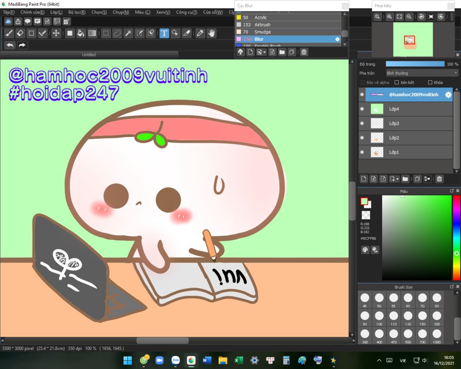Click the navigator canvas thumbnail
The image size is (461, 369).
point(413,39)
